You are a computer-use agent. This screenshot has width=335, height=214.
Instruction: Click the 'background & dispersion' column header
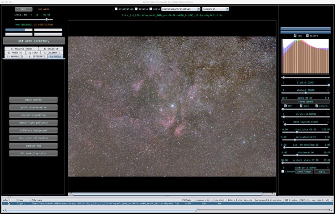click(x=268, y=200)
